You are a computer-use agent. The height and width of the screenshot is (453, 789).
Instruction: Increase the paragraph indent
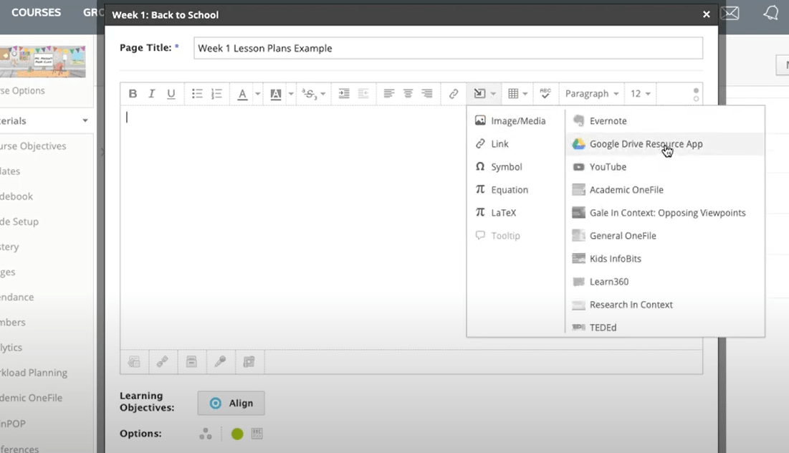click(344, 94)
